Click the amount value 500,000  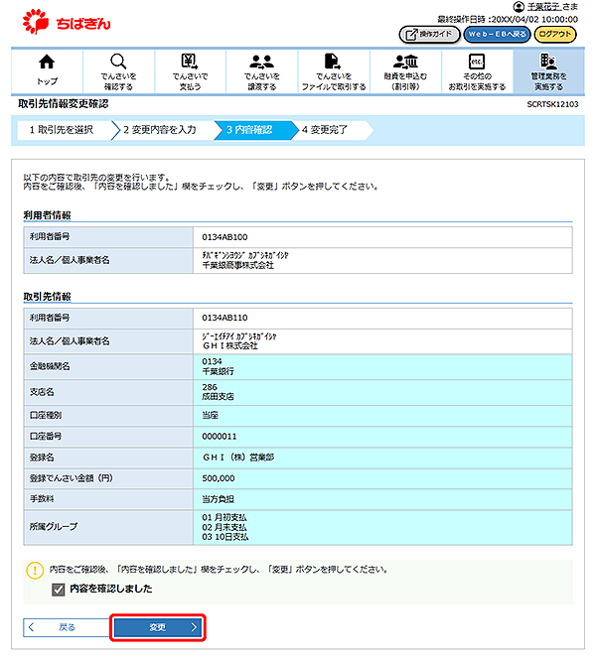pyautogui.click(x=219, y=478)
